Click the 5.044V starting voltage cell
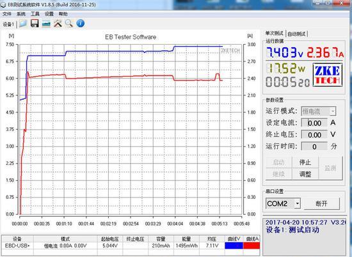This screenshot has height=257, width=352. (x=110, y=245)
